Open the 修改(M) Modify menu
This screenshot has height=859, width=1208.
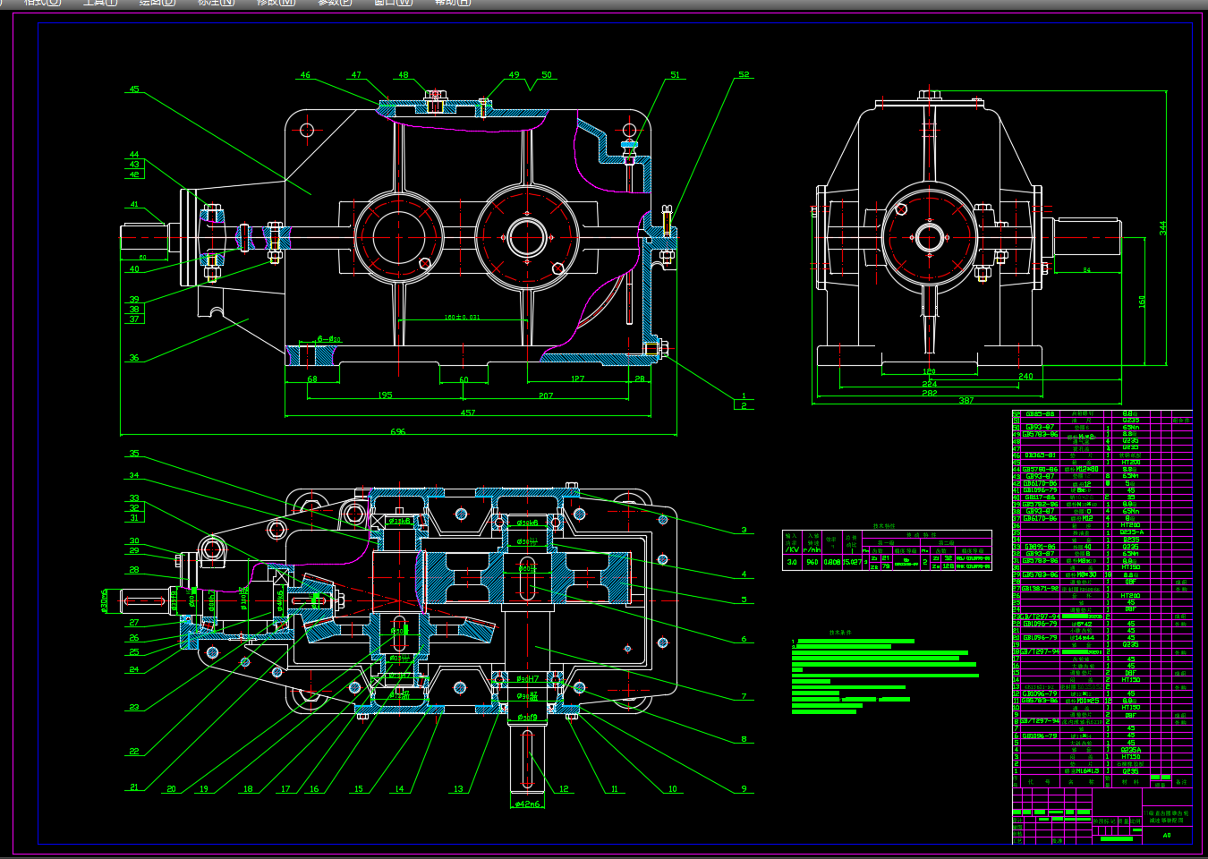pos(276,3)
